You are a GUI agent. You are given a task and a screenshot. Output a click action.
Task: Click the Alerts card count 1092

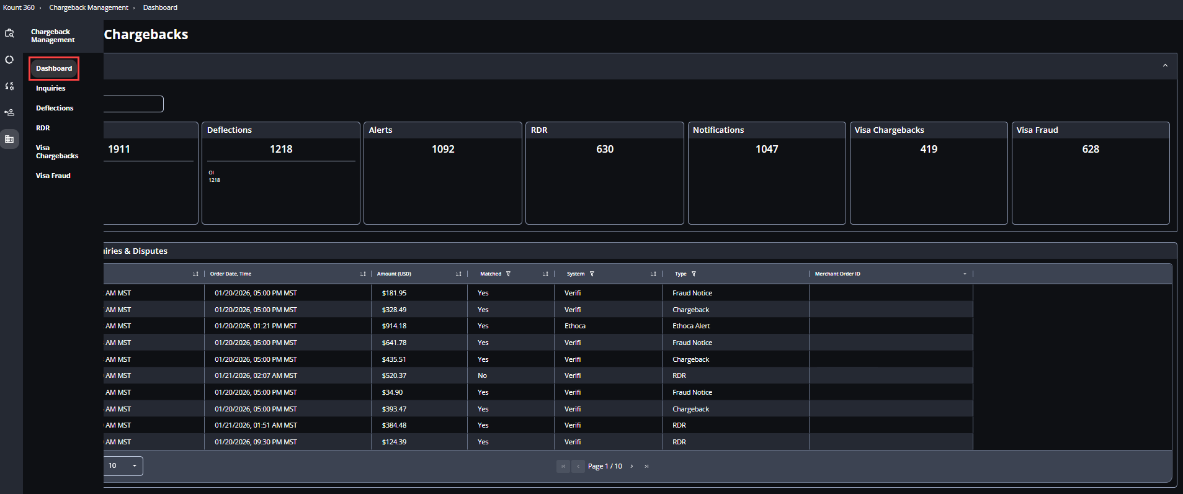[x=443, y=149]
